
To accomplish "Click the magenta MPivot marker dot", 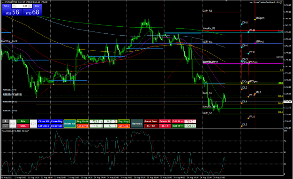I will point(255,43).
